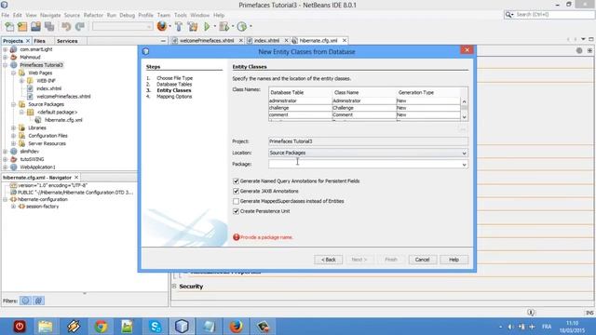The width and height of the screenshot is (596, 335).
Task: Expand the com.smartLight project node
Action: (x=6, y=49)
